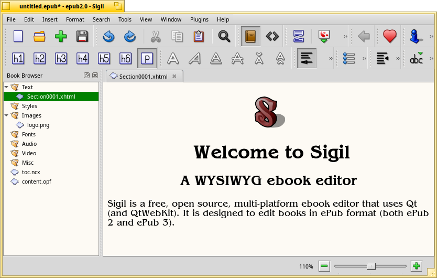Open the Plugins menu
437x278 pixels.
(199, 19)
